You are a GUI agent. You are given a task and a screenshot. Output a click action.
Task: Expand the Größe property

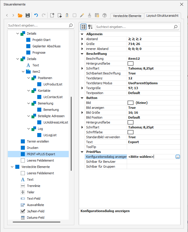(82, 44)
